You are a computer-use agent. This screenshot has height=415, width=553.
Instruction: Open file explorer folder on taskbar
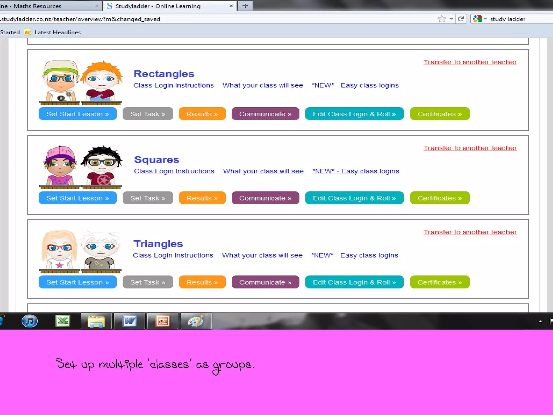[96, 321]
